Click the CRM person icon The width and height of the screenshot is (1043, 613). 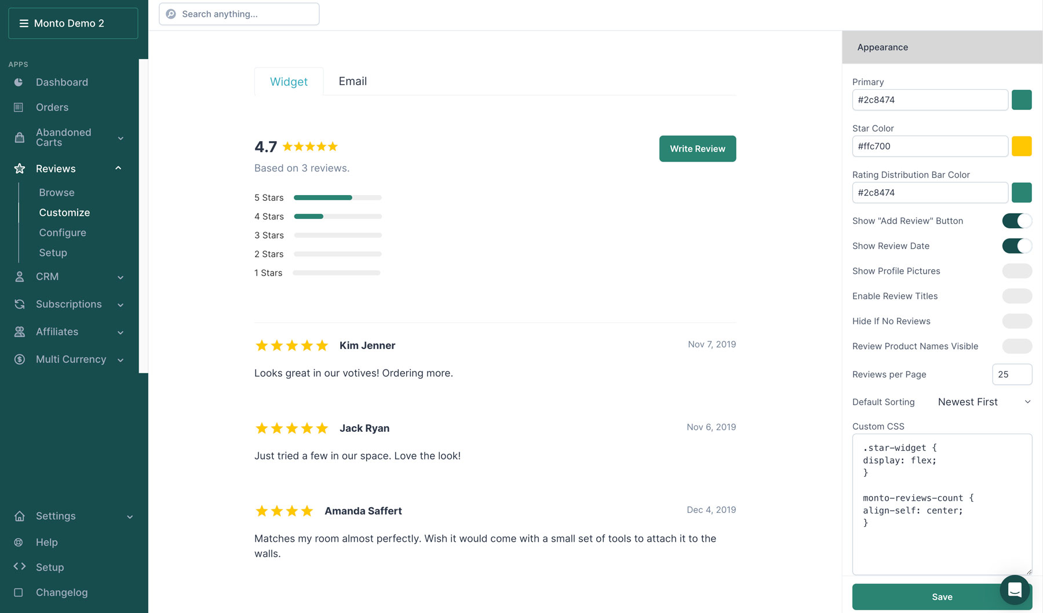(x=19, y=277)
